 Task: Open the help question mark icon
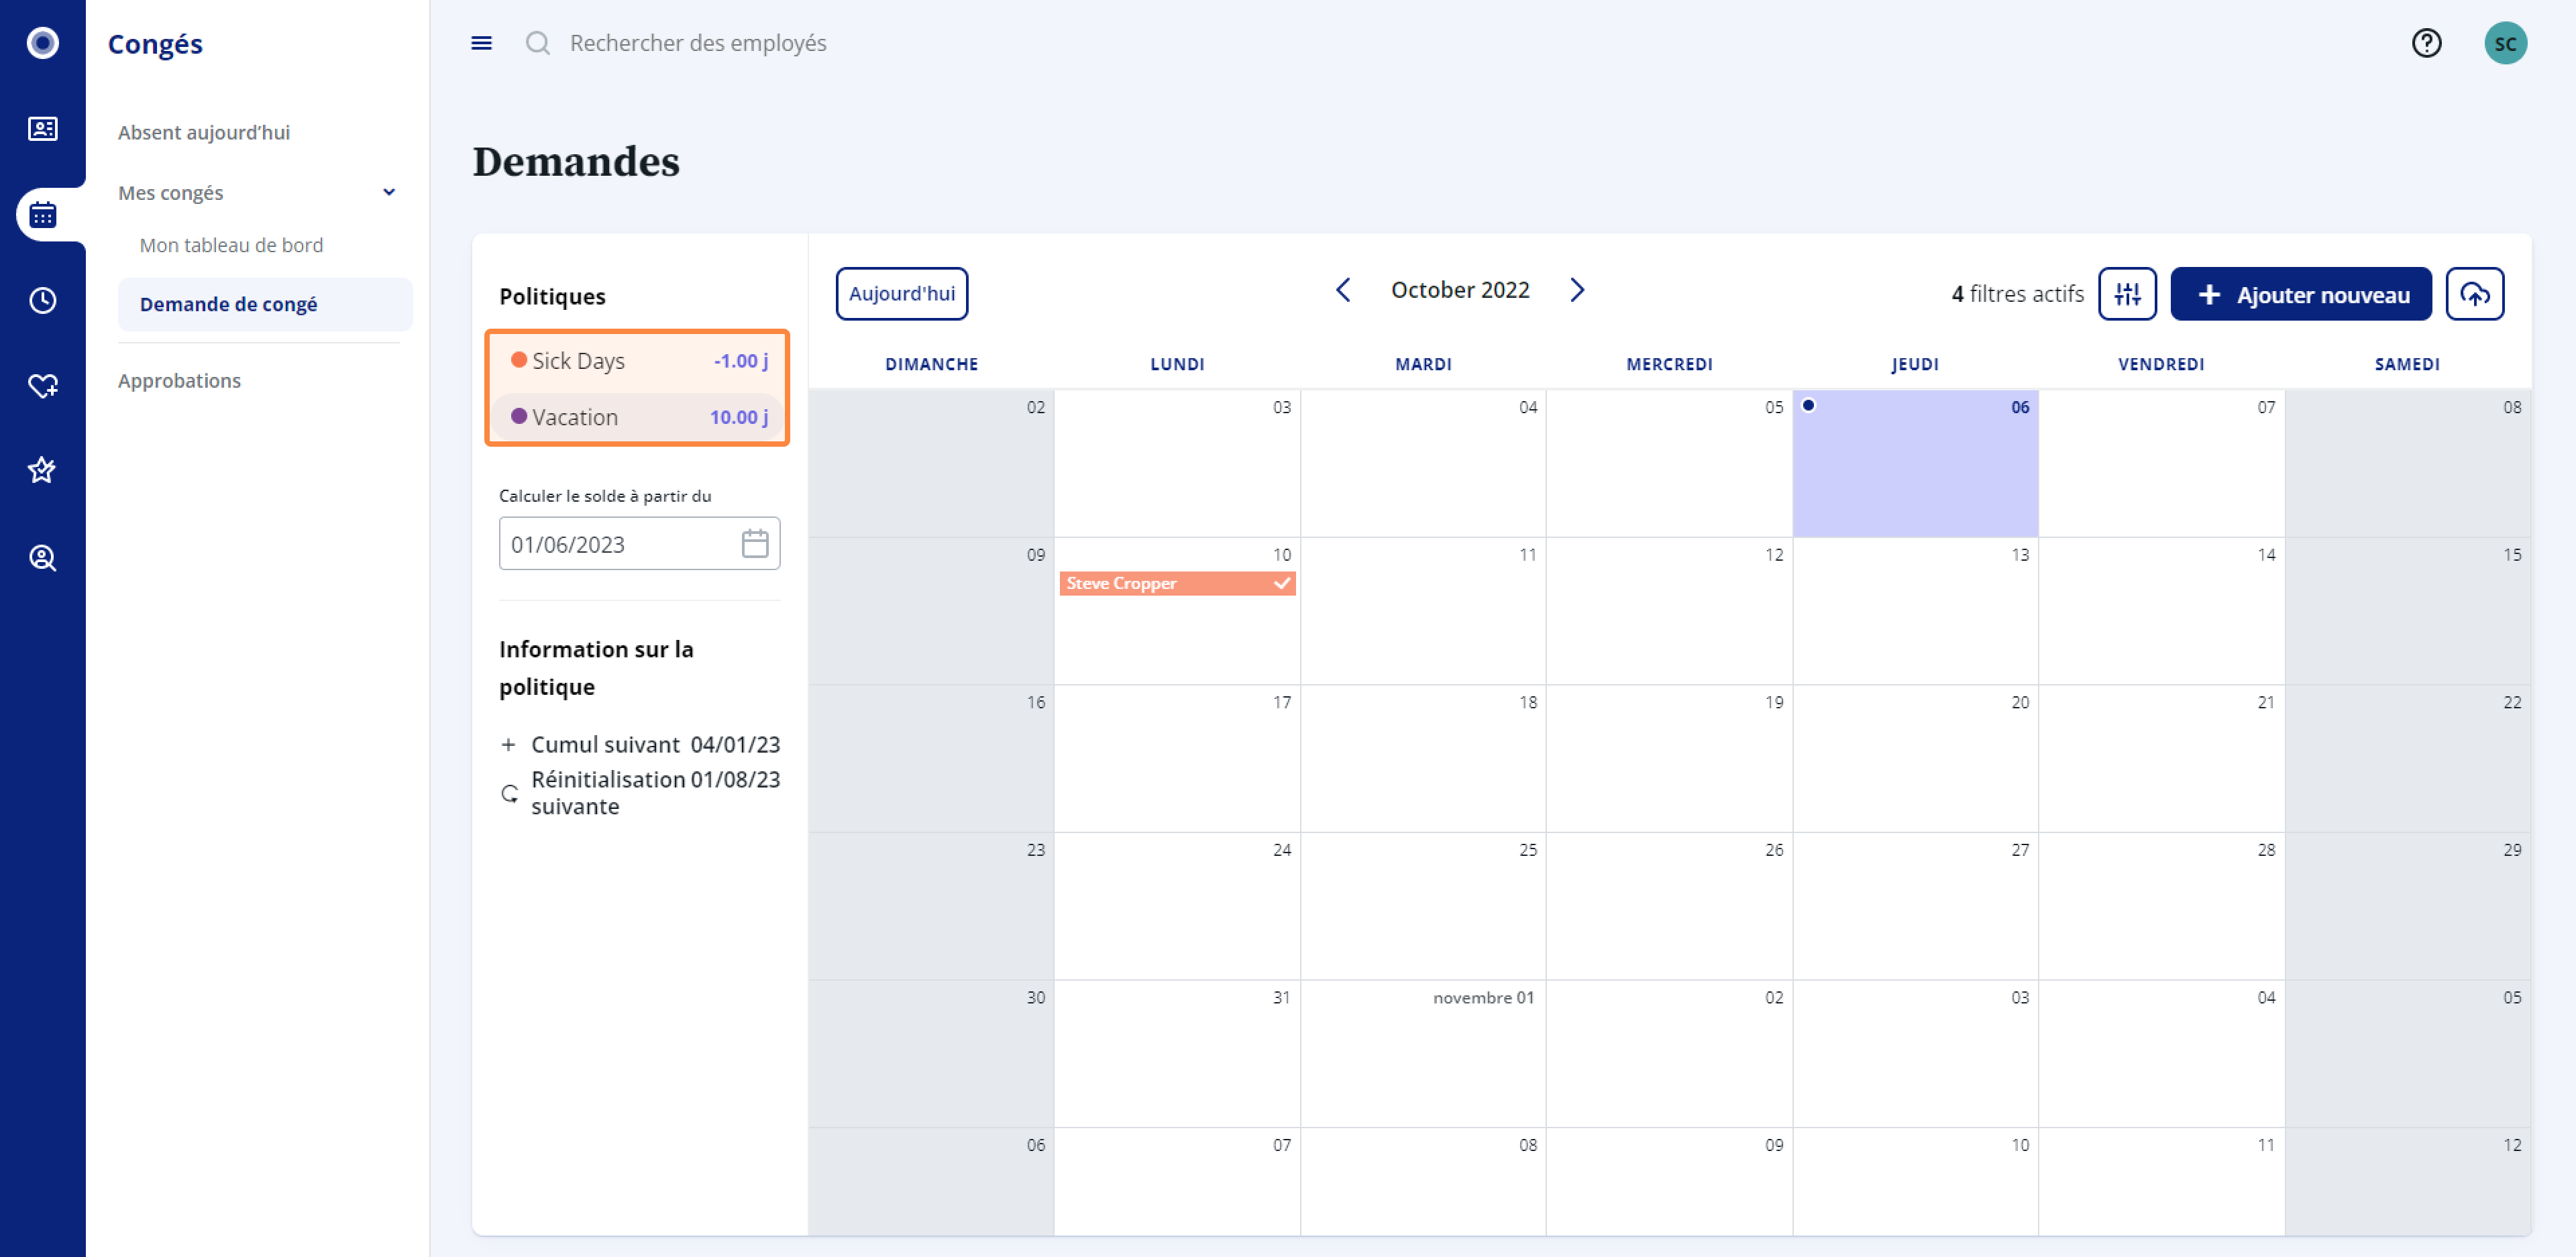pos(2426,43)
